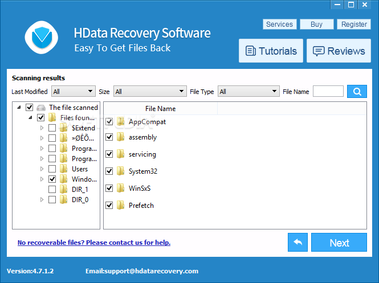Uncheck the Files found checkbox

[41, 118]
